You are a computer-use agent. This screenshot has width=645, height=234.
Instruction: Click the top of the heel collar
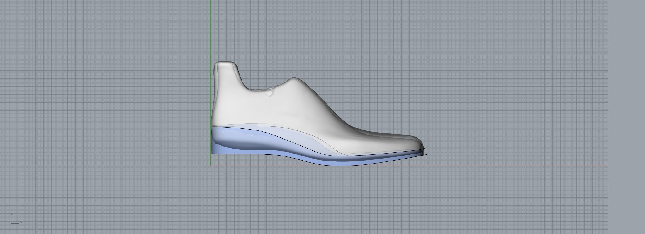[x=225, y=62]
